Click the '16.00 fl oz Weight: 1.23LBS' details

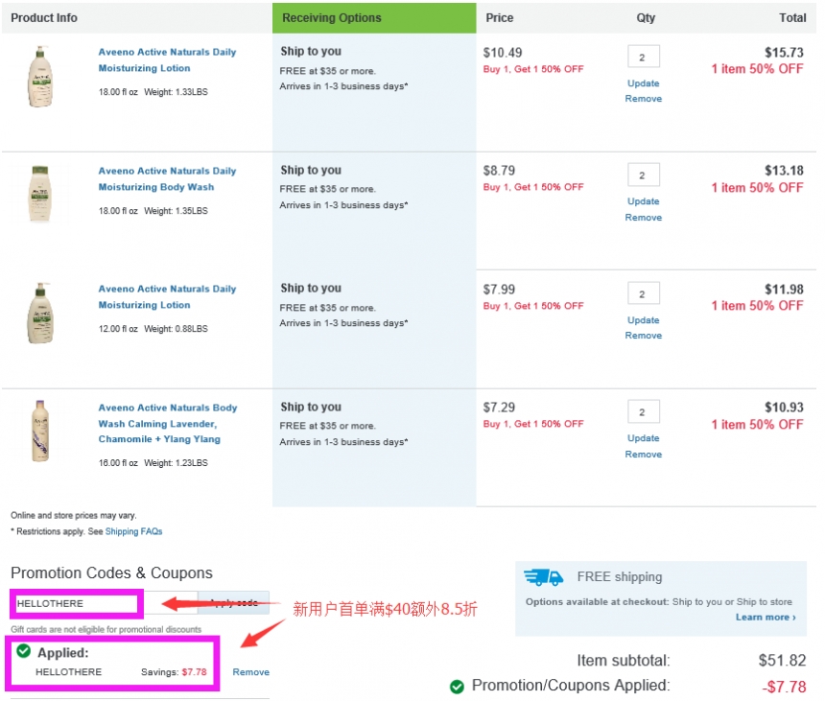pyautogui.click(x=153, y=463)
